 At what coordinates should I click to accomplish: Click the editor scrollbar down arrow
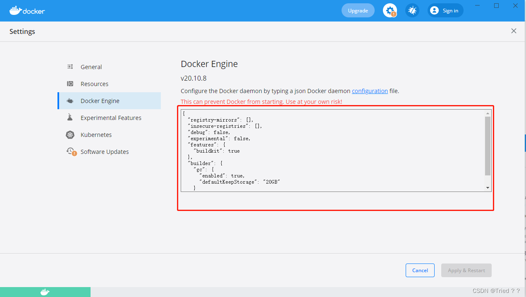pos(488,188)
